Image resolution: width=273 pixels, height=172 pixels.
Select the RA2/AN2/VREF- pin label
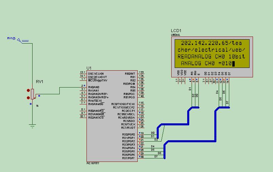98,94
